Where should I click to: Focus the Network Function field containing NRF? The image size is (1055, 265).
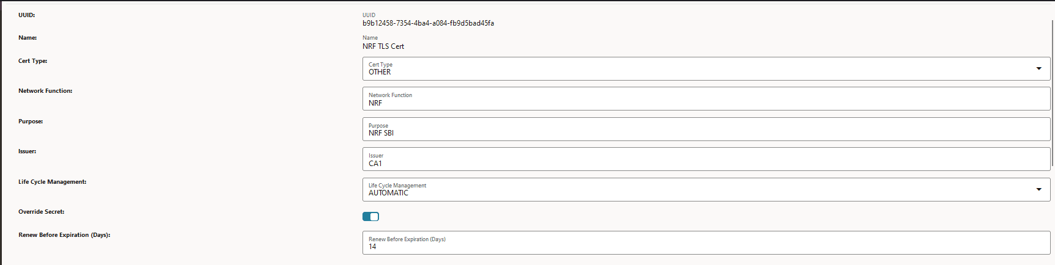704,99
